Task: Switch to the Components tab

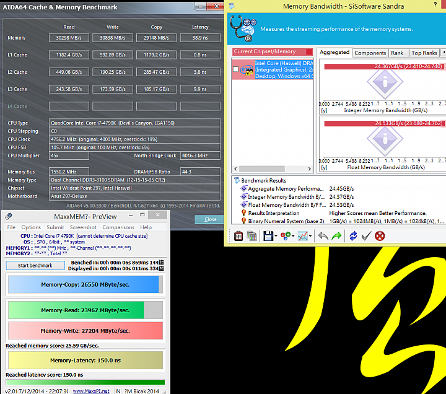Action: 370,53
